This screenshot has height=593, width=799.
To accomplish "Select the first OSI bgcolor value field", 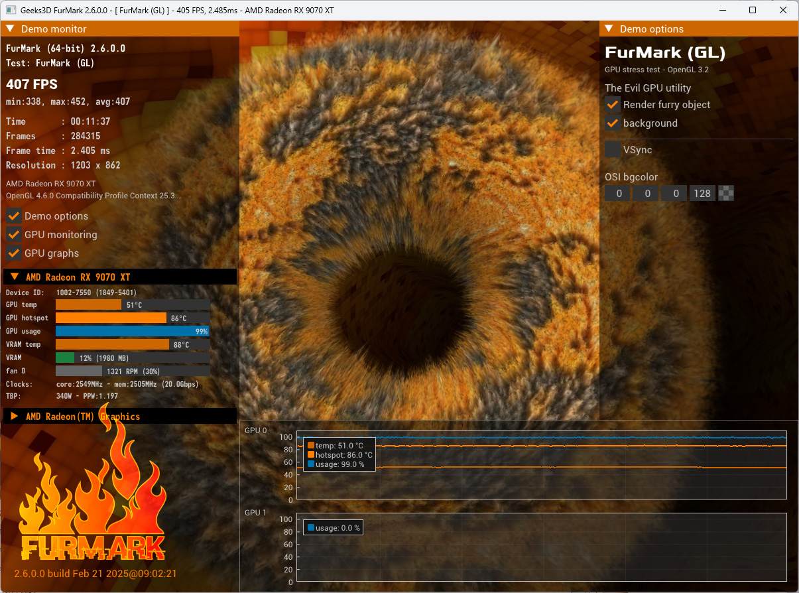I will (x=618, y=193).
